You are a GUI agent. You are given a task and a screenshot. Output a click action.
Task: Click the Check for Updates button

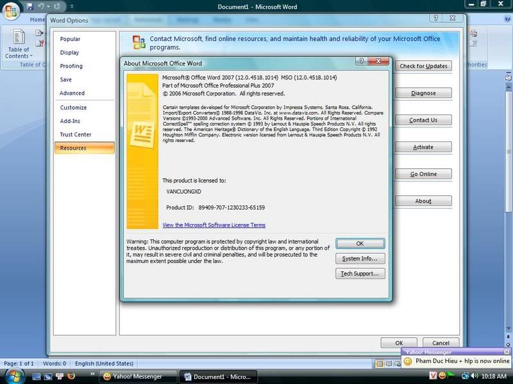423,66
